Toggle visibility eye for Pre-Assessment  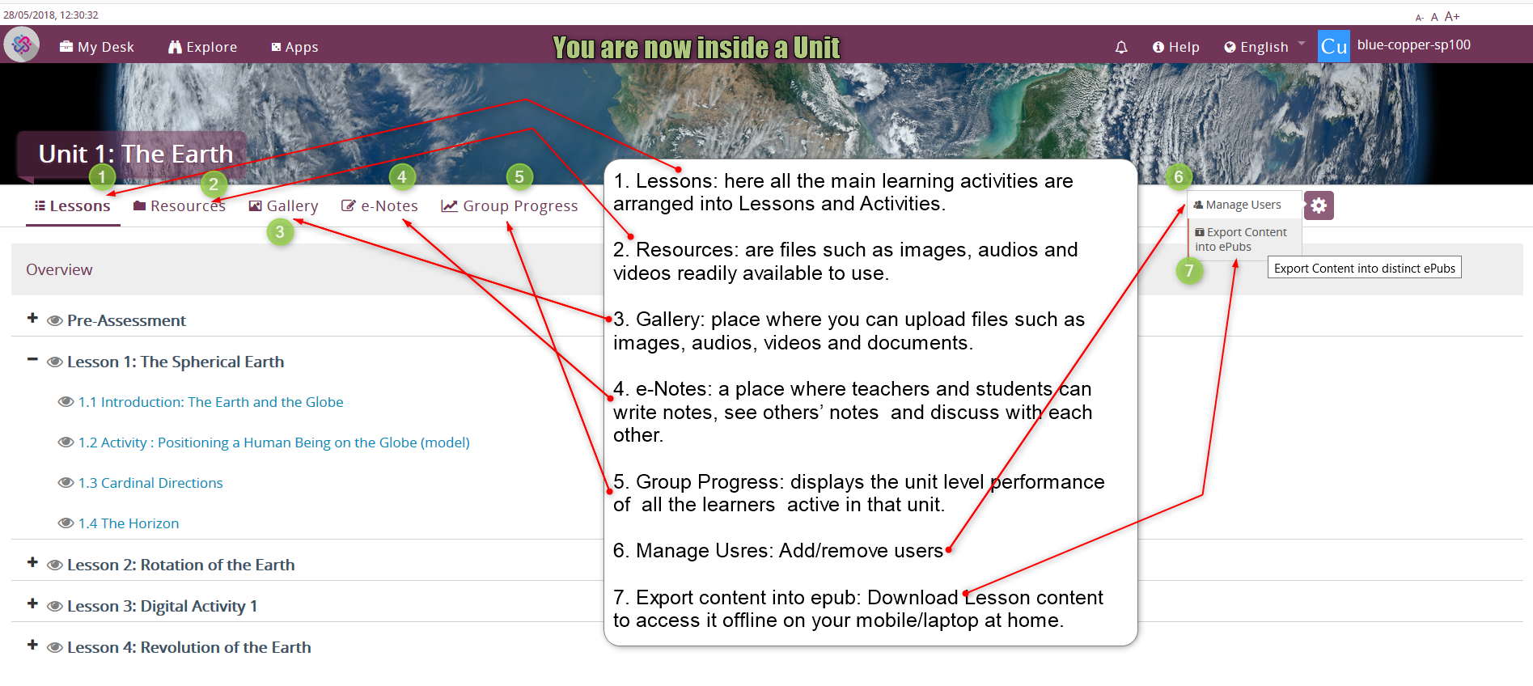click(x=55, y=321)
